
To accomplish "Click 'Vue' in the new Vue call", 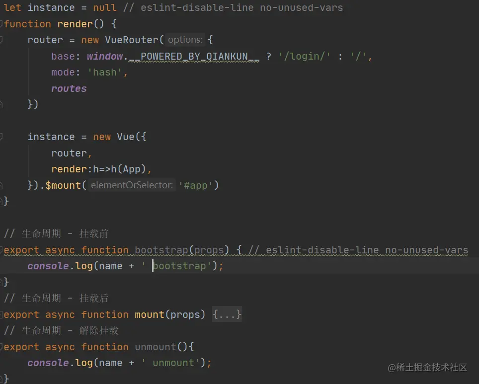I will pyautogui.click(x=126, y=137).
